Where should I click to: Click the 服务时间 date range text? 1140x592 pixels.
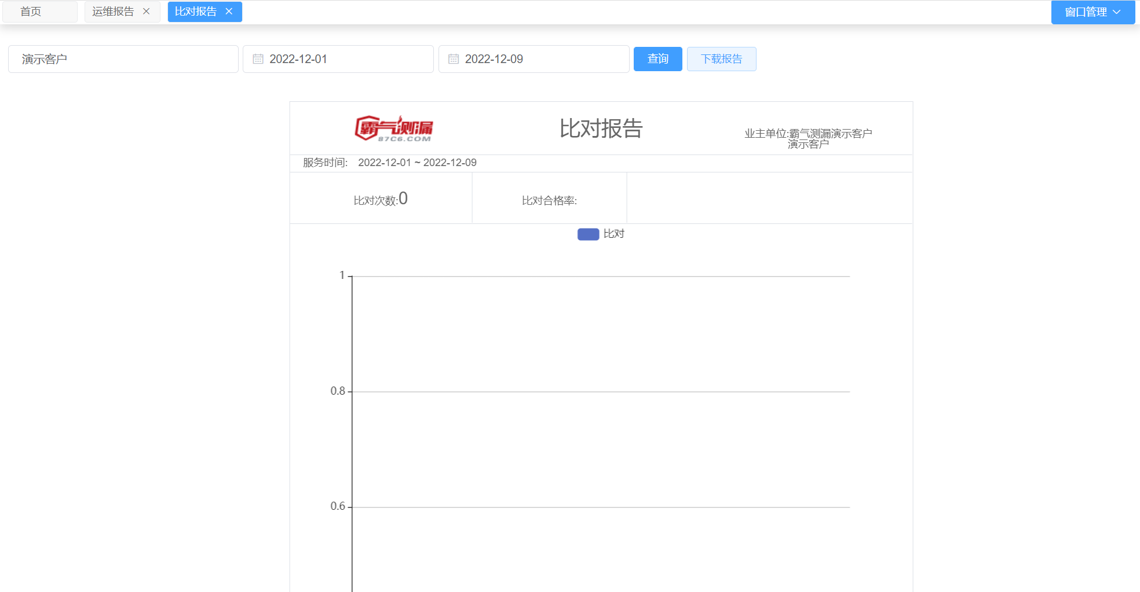(417, 163)
